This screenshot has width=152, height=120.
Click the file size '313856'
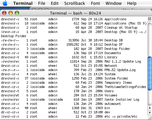(x=74, y=40)
